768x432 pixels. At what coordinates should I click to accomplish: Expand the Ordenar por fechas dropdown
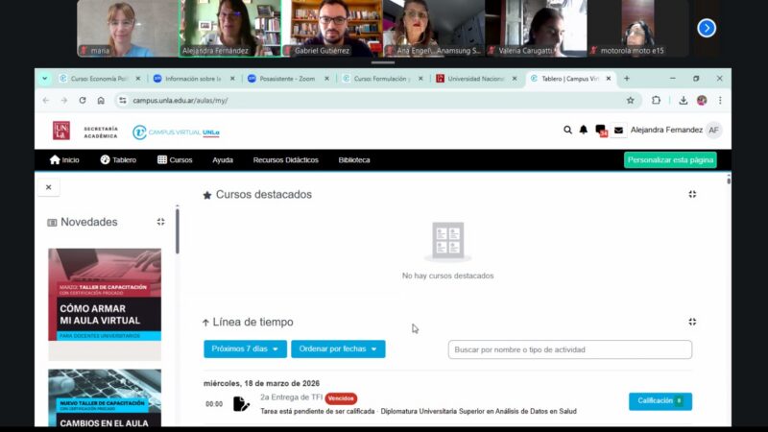click(338, 349)
